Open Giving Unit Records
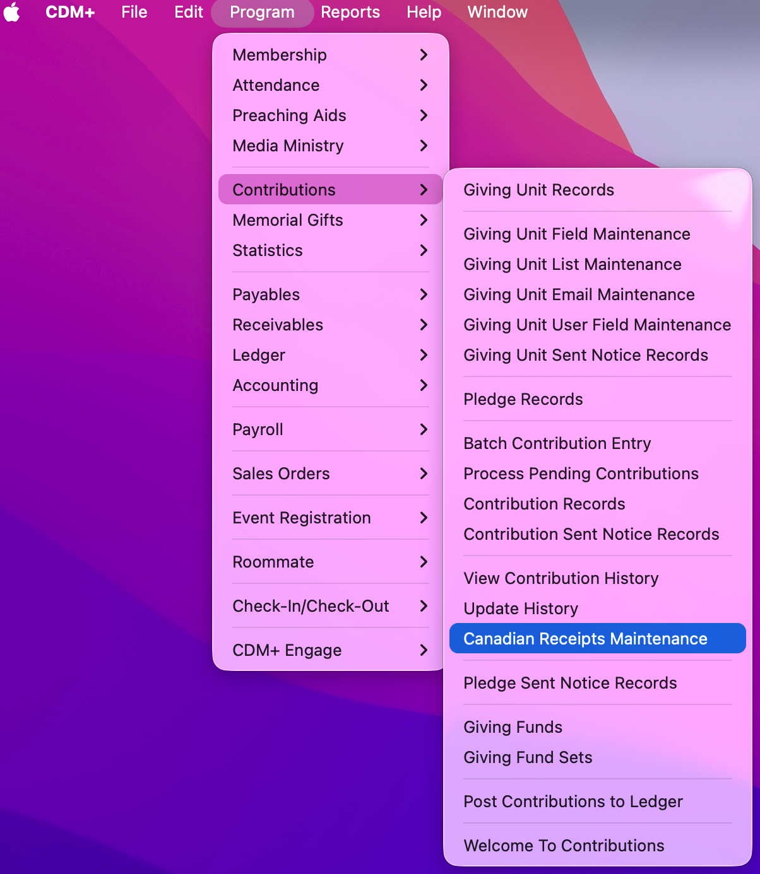This screenshot has height=874, width=760. tap(598, 190)
